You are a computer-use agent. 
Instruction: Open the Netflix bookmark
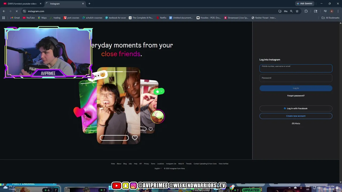[x=161, y=18]
